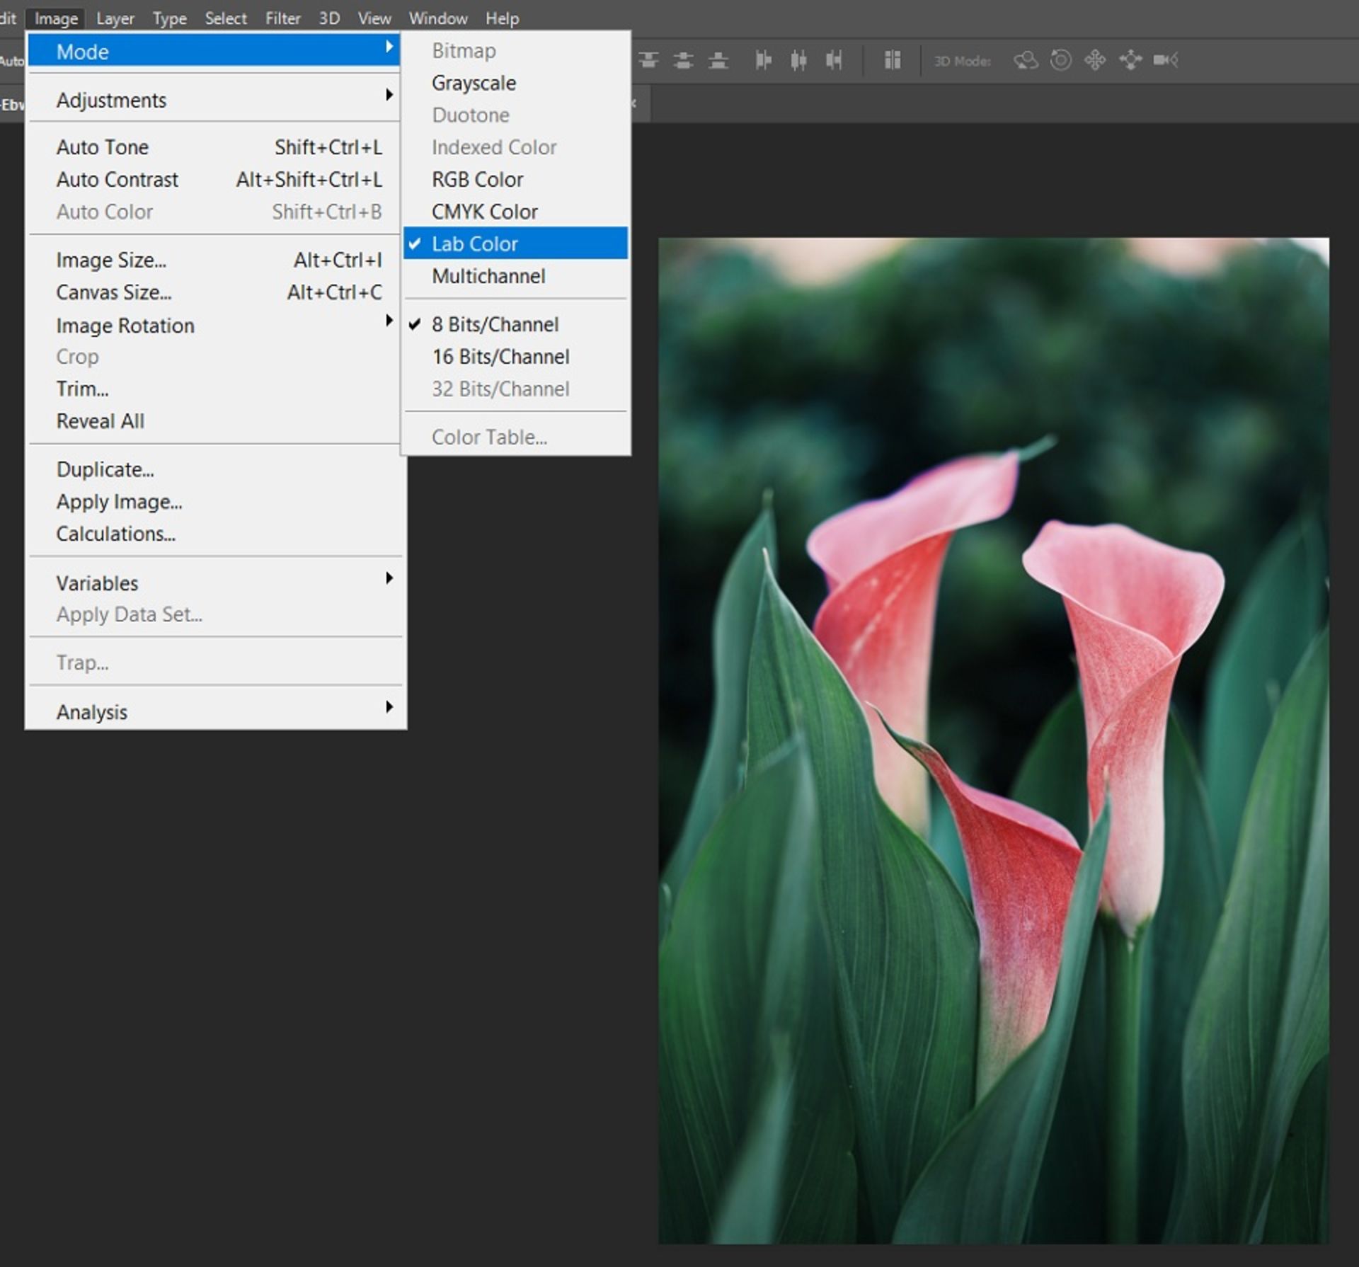1359x1267 pixels.
Task: Open the Filter menu
Action: [282, 18]
